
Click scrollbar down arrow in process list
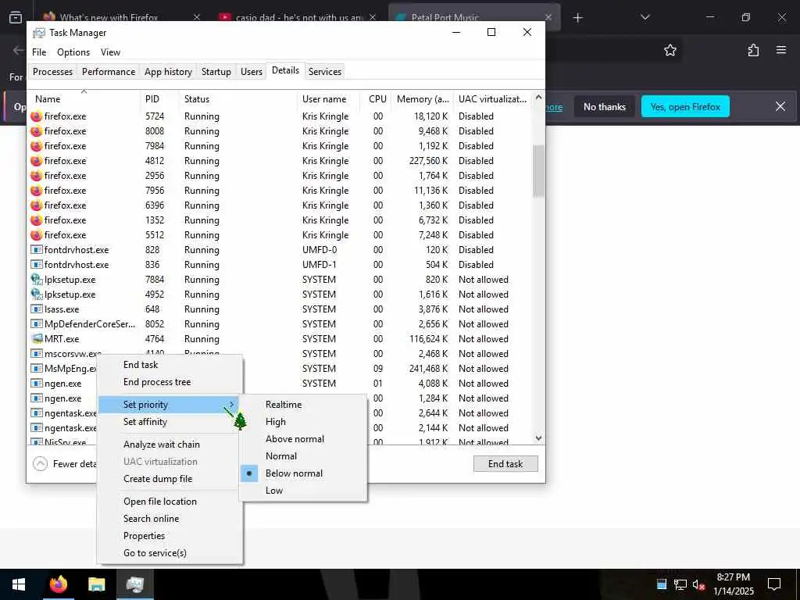click(538, 437)
